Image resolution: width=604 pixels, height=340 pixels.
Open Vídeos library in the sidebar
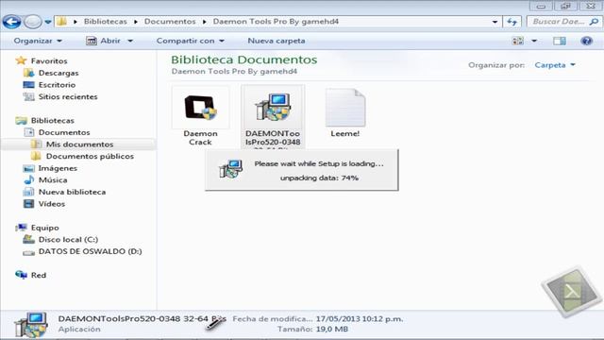[52, 204]
